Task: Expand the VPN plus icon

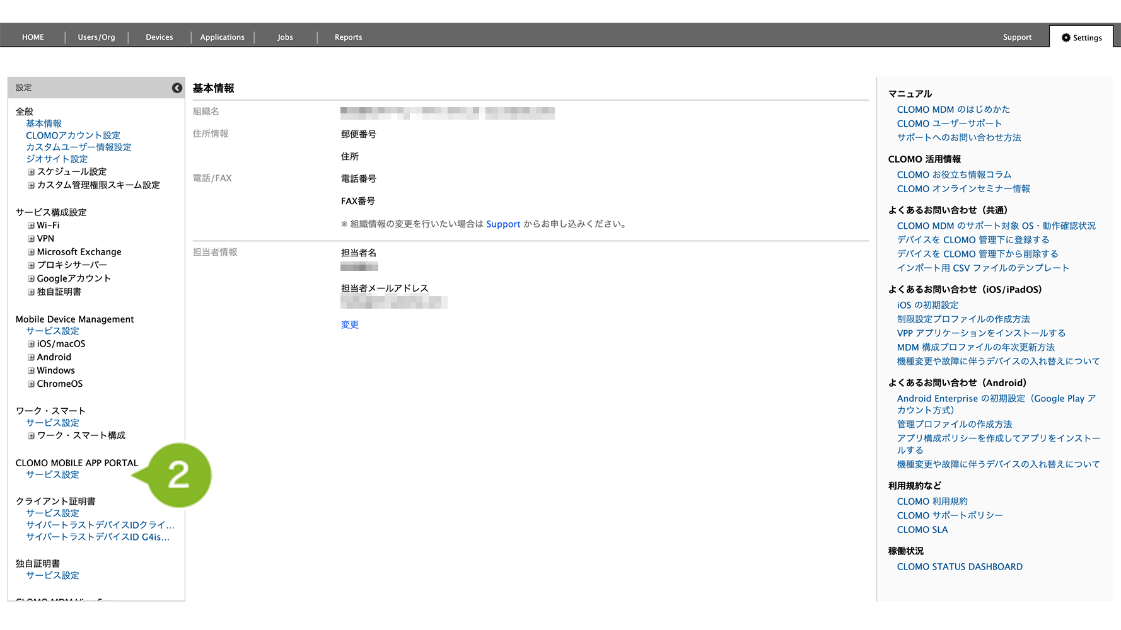Action: tap(31, 239)
